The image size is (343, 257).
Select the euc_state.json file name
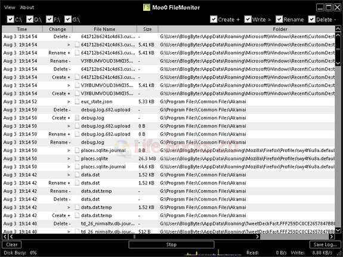[x=97, y=101]
